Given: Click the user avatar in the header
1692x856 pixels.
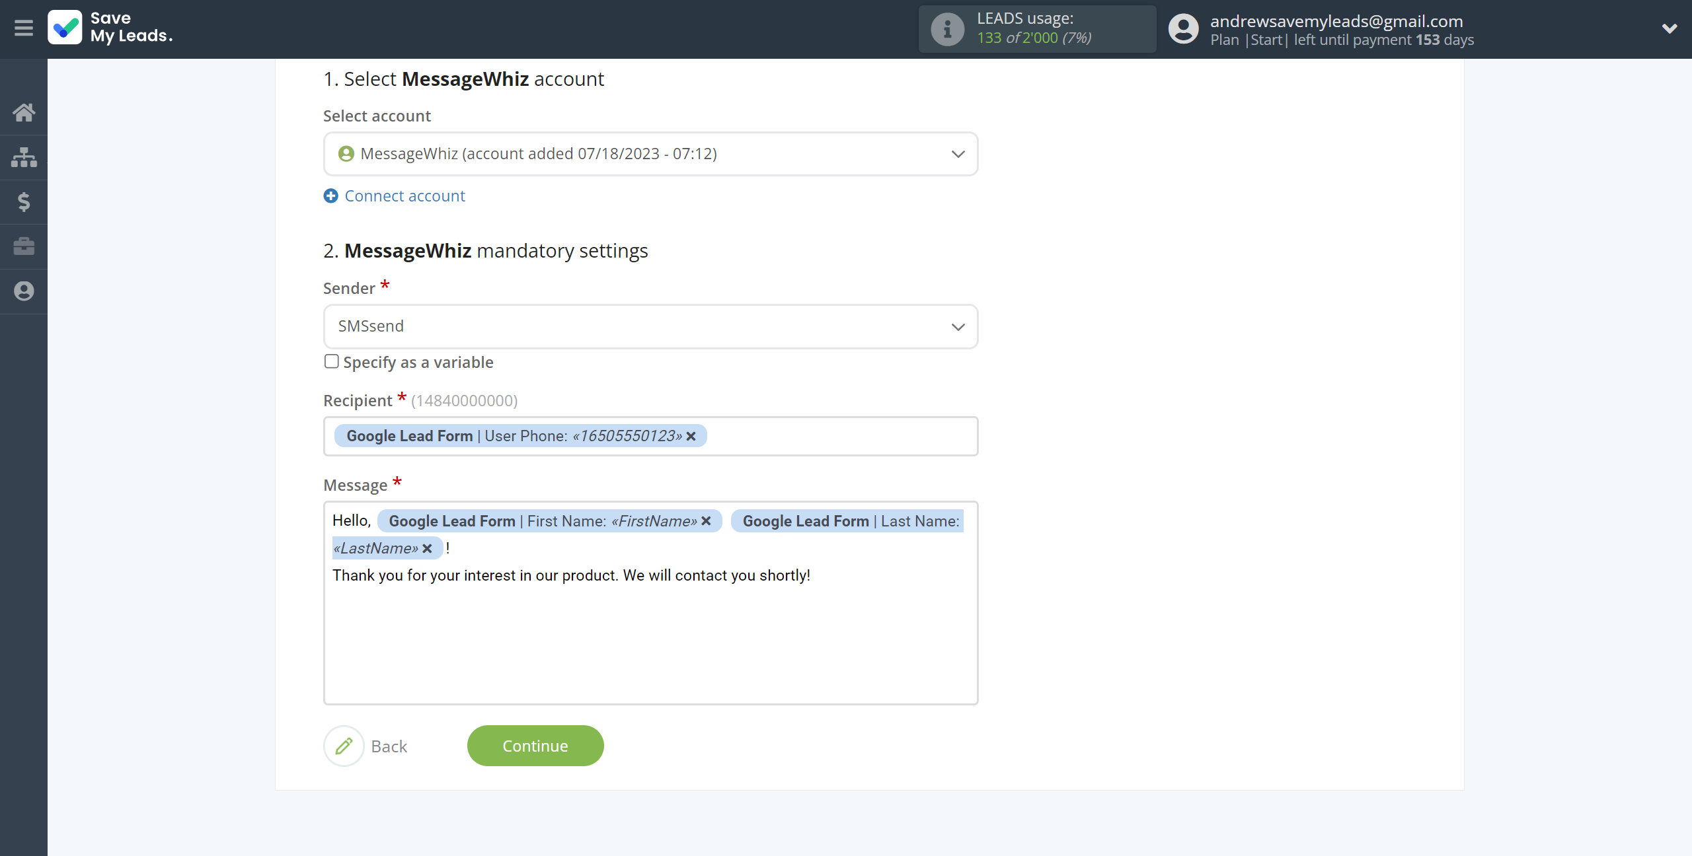Looking at the screenshot, I should (x=1183, y=29).
